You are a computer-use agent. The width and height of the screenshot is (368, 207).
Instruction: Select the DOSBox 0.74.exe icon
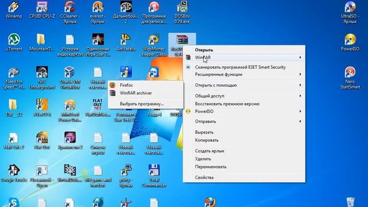click(182, 12)
